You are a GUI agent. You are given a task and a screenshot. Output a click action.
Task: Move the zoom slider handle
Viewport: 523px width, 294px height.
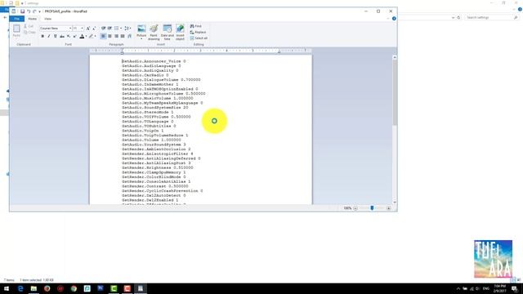tap(372, 208)
